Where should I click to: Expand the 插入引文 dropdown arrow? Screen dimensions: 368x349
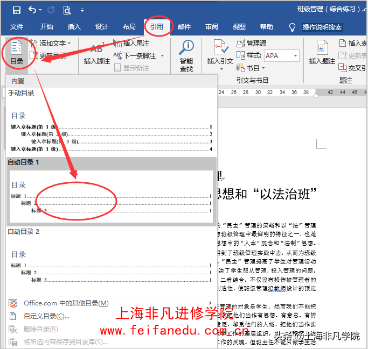221,69
